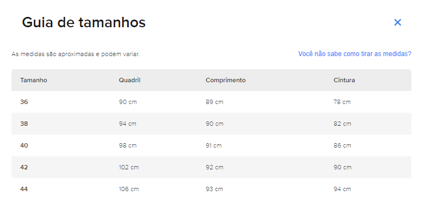Click the 102 cm Quadril cell

pyautogui.click(x=129, y=167)
